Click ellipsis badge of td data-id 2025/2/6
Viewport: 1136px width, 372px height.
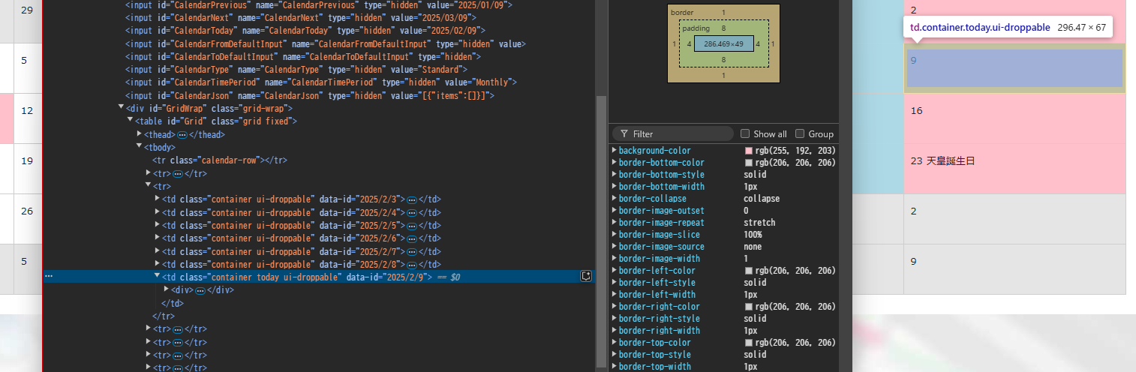[x=411, y=238]
